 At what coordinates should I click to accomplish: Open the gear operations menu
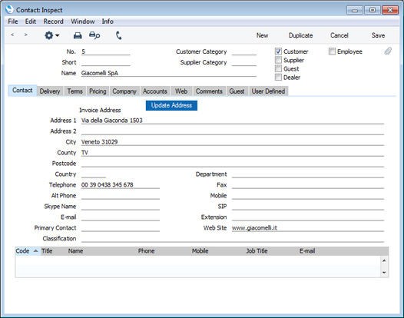(51, 35)
